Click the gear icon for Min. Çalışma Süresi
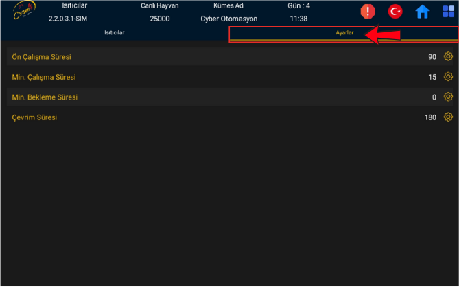Screen dimensions: 459x287 pos(448,77)
